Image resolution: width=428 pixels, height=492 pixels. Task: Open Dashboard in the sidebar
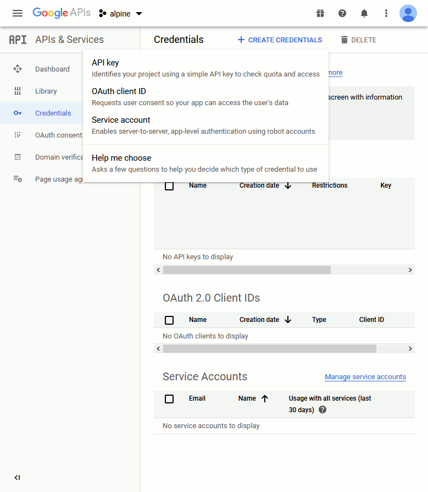(52, 69)
